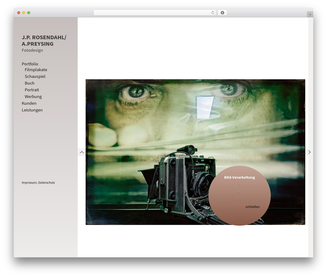The width and height of the screenshot is (327, 277).
Task: Click the browser download icon
Action: coord(222,13)
